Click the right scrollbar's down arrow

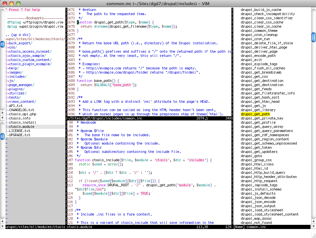tap(313, 226)
